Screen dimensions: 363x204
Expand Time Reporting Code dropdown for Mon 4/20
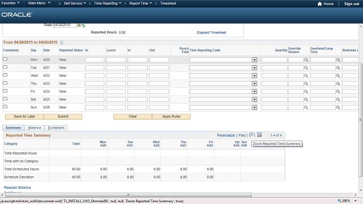coord(255,59)
